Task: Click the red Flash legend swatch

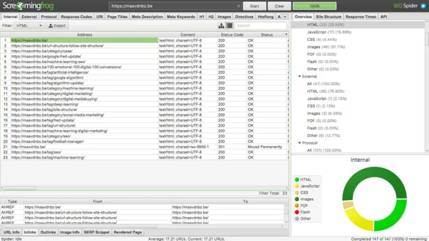Action: pos(297,212)
